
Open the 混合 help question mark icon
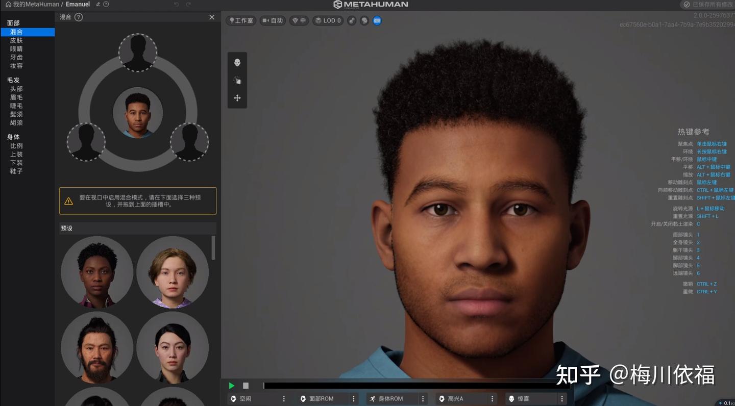pos(79,17)
